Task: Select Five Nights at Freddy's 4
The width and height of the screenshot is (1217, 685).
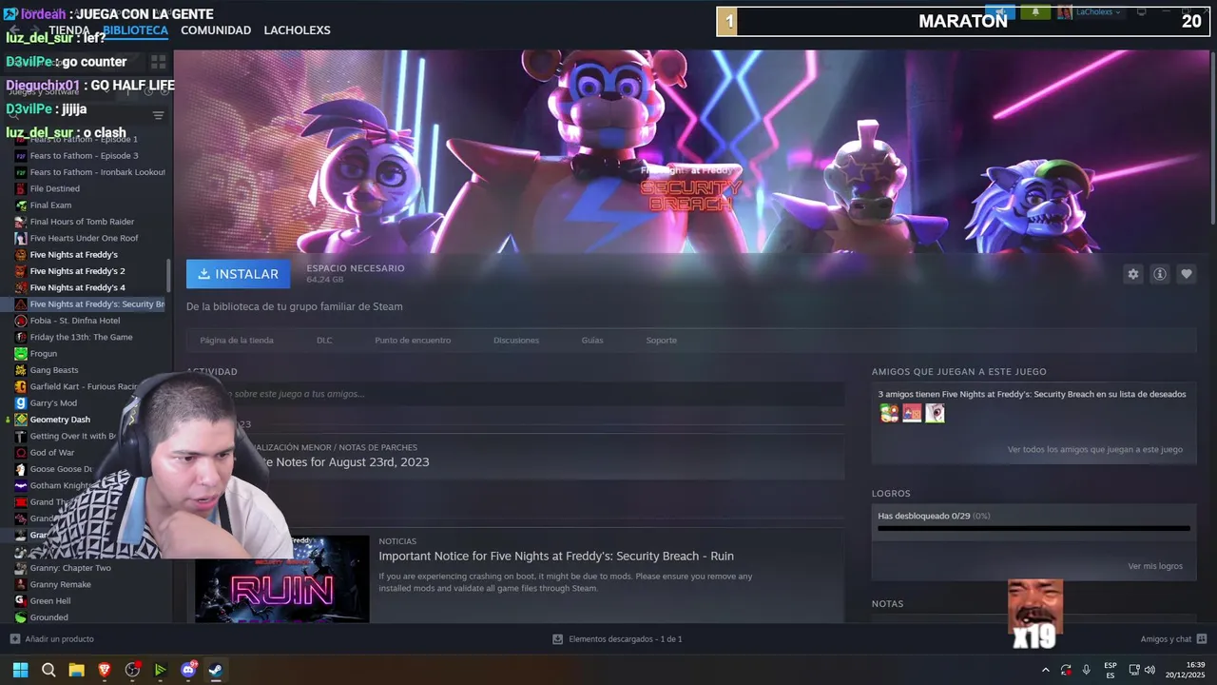Action: [x=77, y=287]
